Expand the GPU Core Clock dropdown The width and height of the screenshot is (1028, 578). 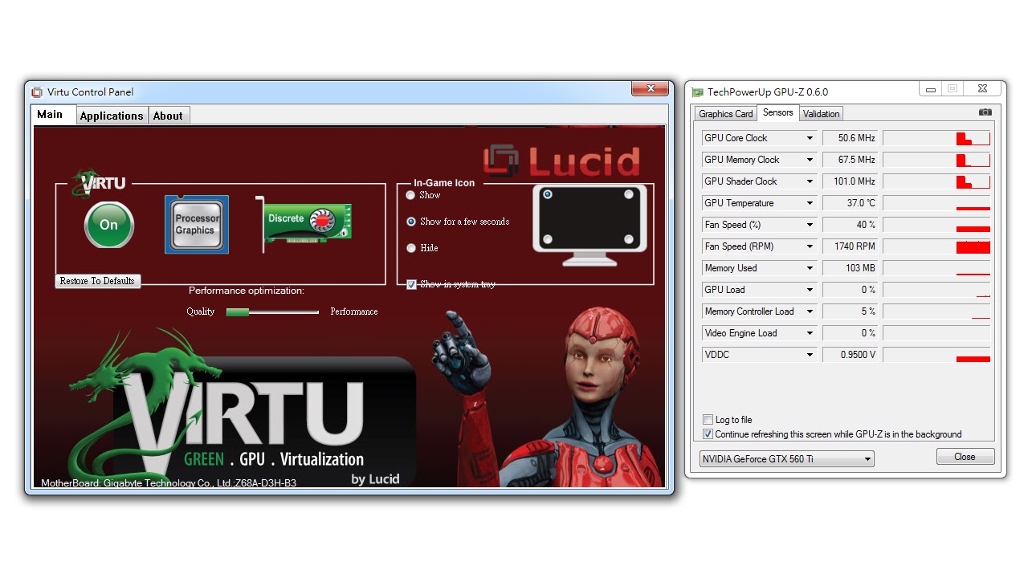click(810, 138)
